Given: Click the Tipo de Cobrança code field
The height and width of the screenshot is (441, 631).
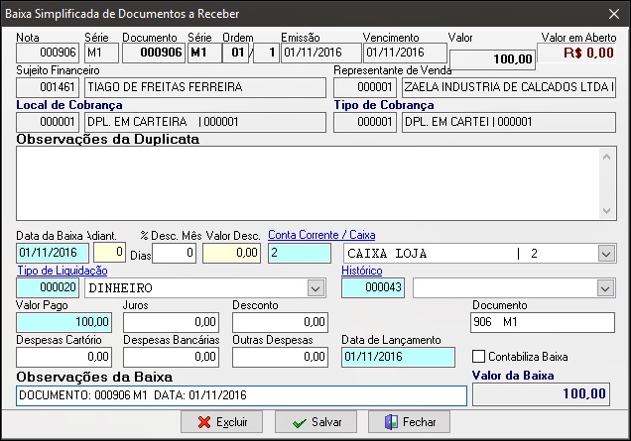Looking at the screenshot, I should pyautogui.click(x=365, y=122).
